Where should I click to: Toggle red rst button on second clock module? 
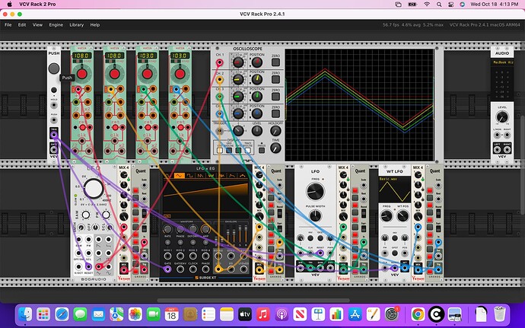[115, 127]
